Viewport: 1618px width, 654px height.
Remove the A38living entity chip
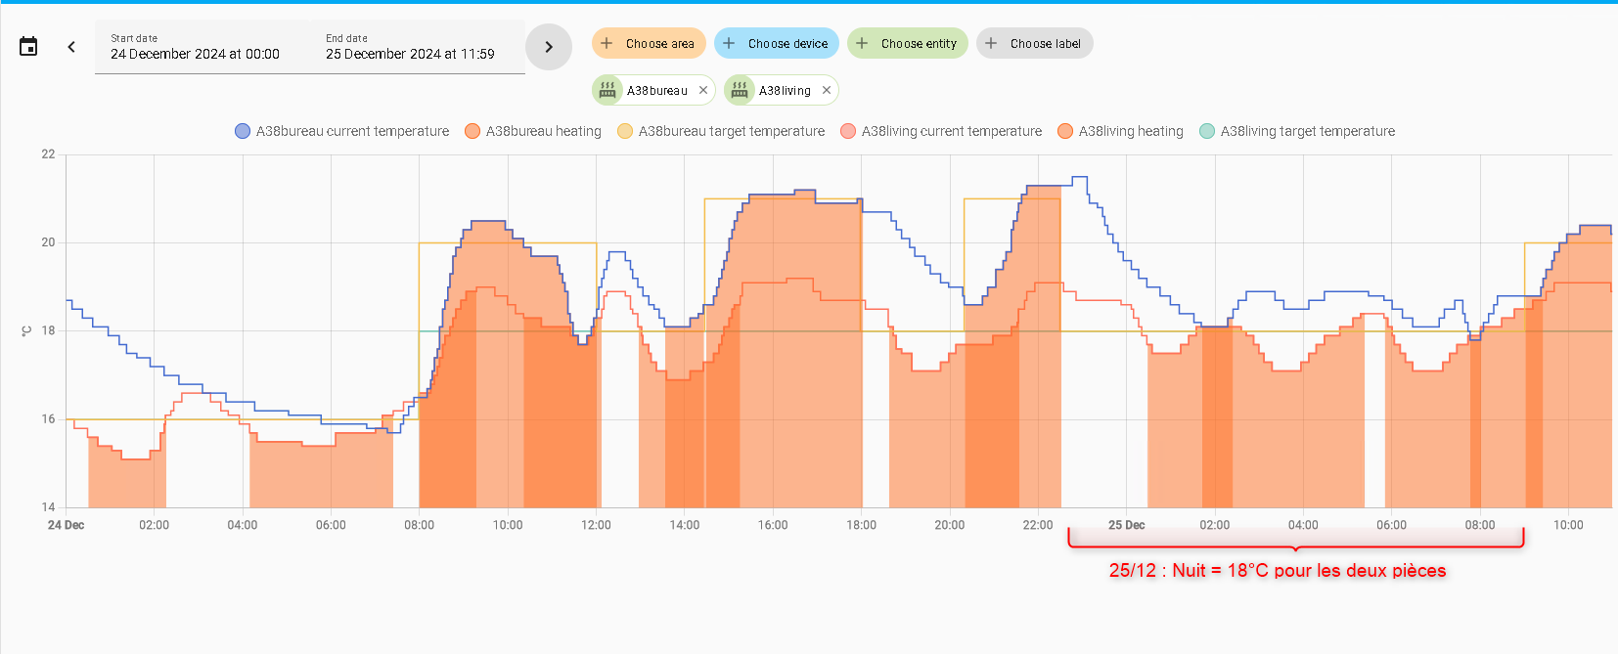pyautogui.click(x=827, y=90)
